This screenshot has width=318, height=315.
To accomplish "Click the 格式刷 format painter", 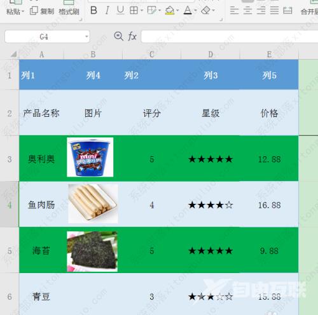I will pyautogui.click(x=69, y=11).
